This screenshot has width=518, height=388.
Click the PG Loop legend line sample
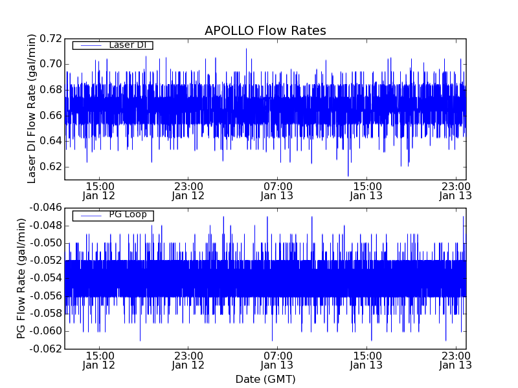point(91,216)
